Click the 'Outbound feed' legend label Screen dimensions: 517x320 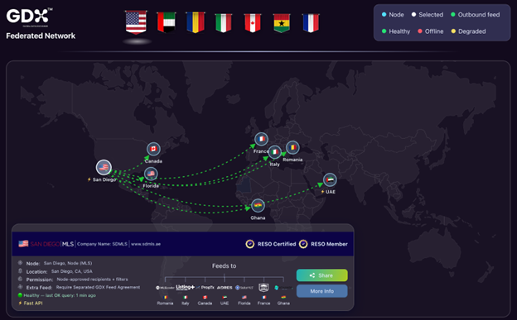point(479,15)
